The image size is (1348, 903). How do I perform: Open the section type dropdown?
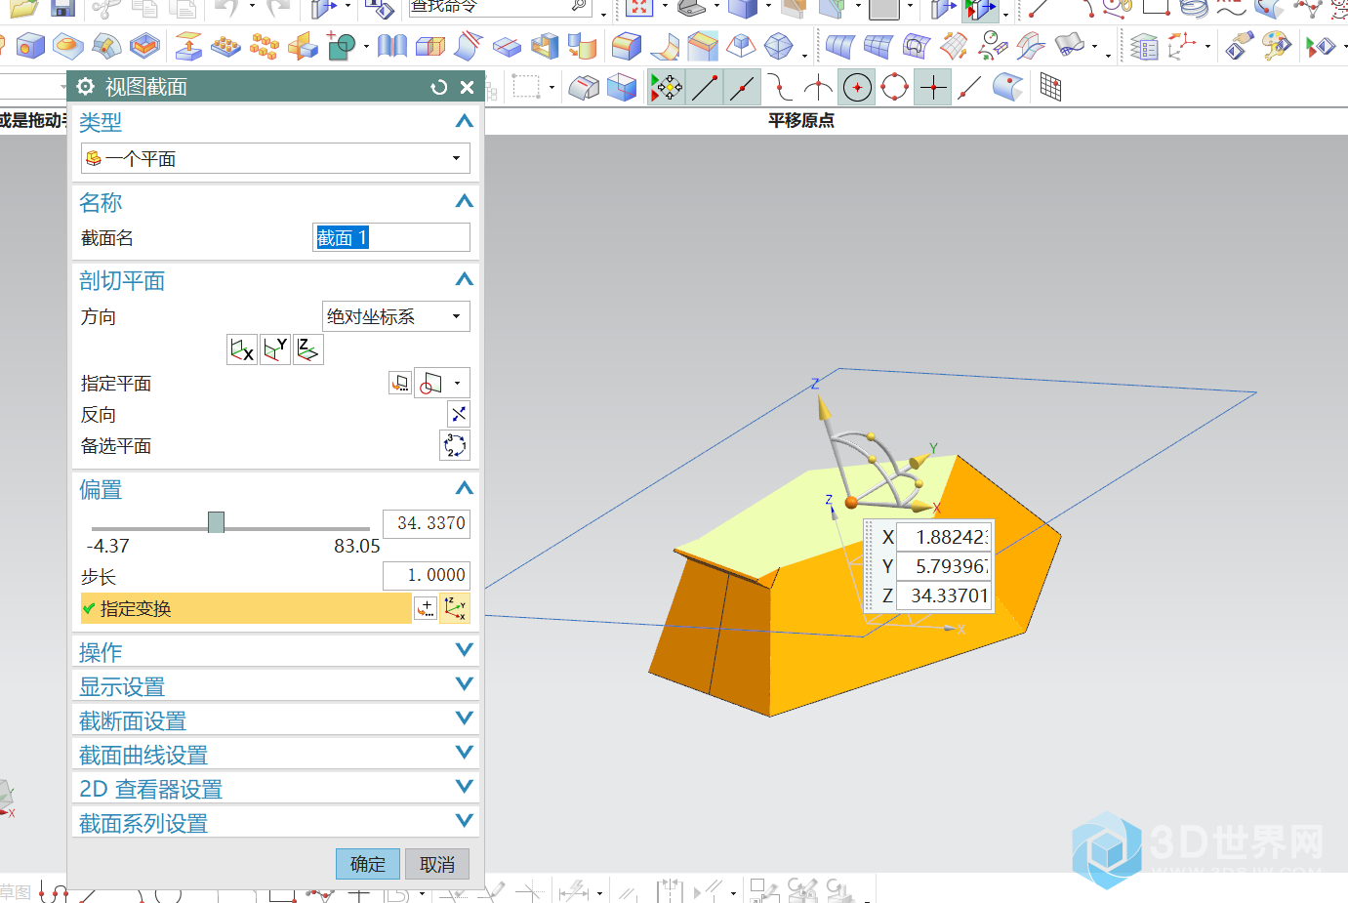(275, 158)
